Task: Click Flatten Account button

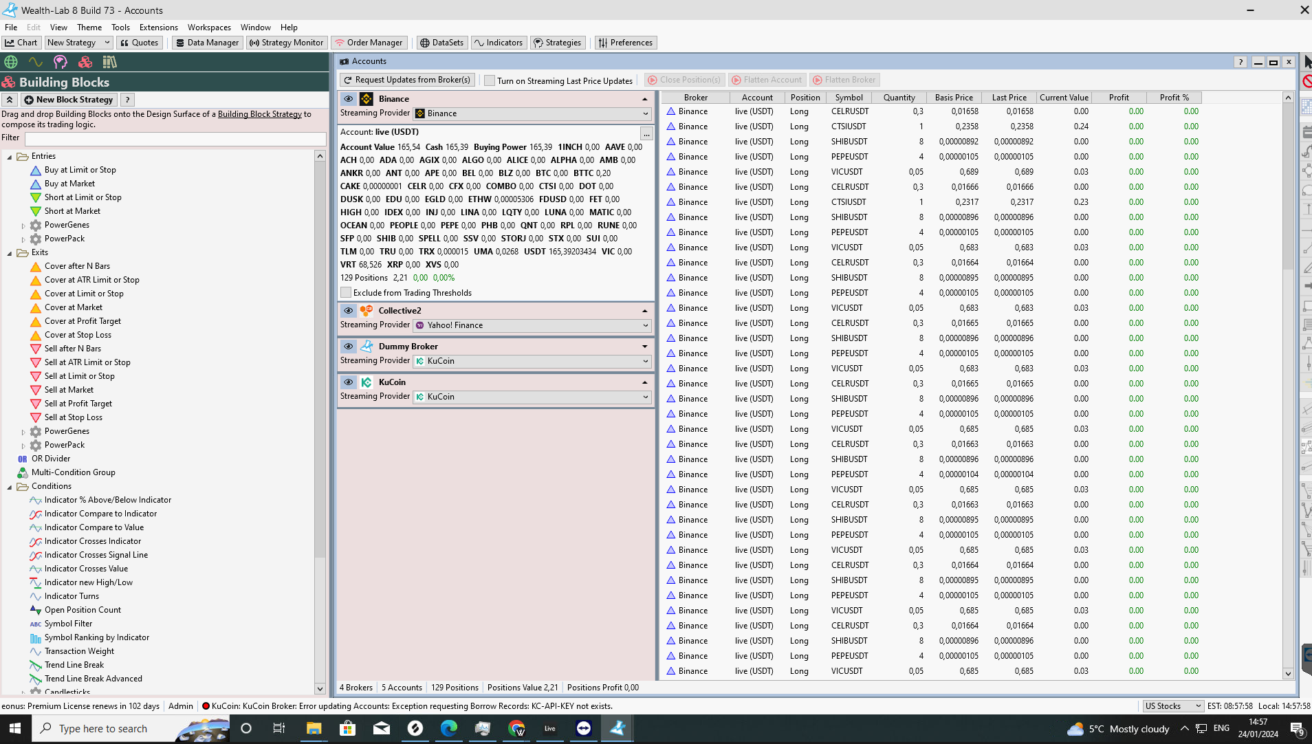Action: [766, 80]
